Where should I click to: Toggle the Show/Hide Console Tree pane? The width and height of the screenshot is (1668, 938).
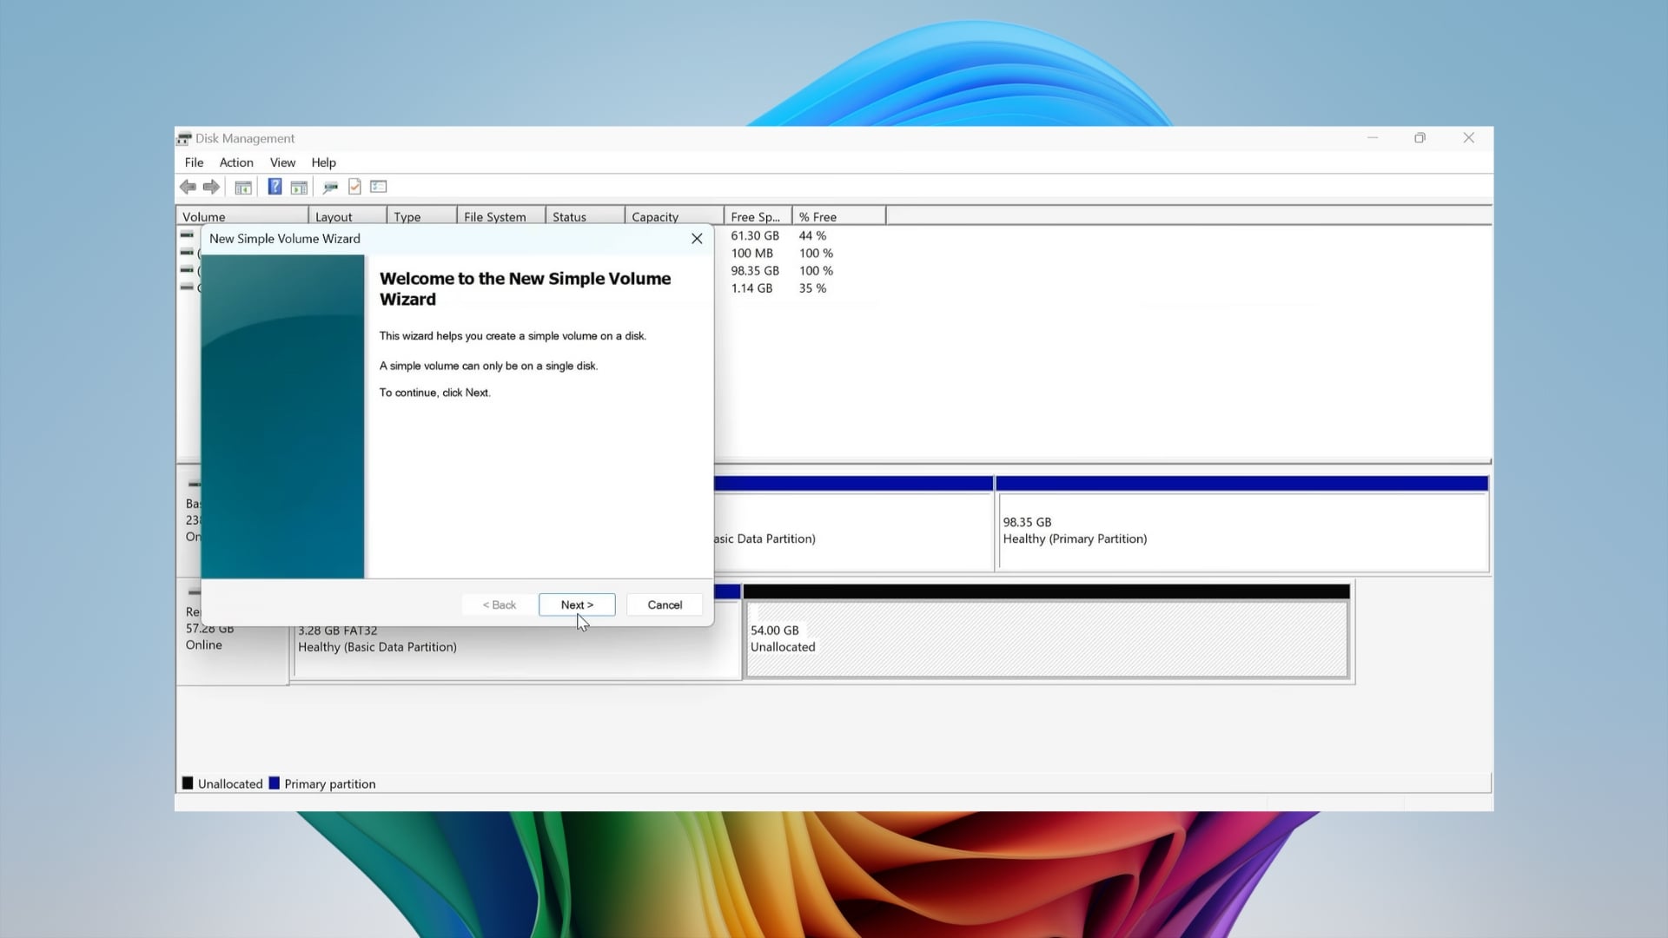point(243,187)
